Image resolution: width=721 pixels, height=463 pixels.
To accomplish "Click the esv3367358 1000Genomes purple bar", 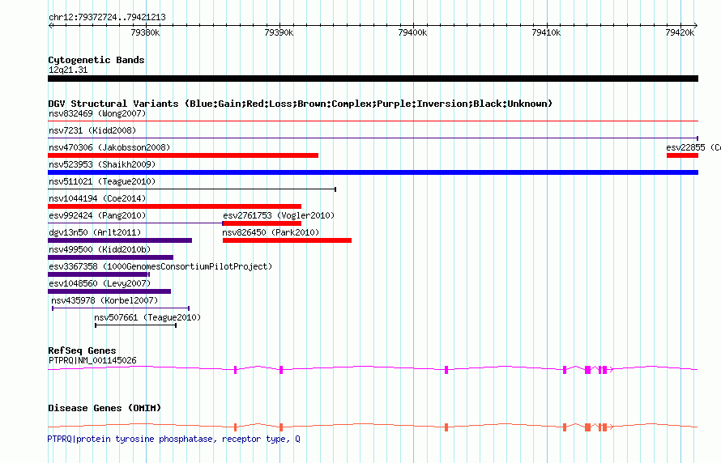I will (x=98, y=274).
